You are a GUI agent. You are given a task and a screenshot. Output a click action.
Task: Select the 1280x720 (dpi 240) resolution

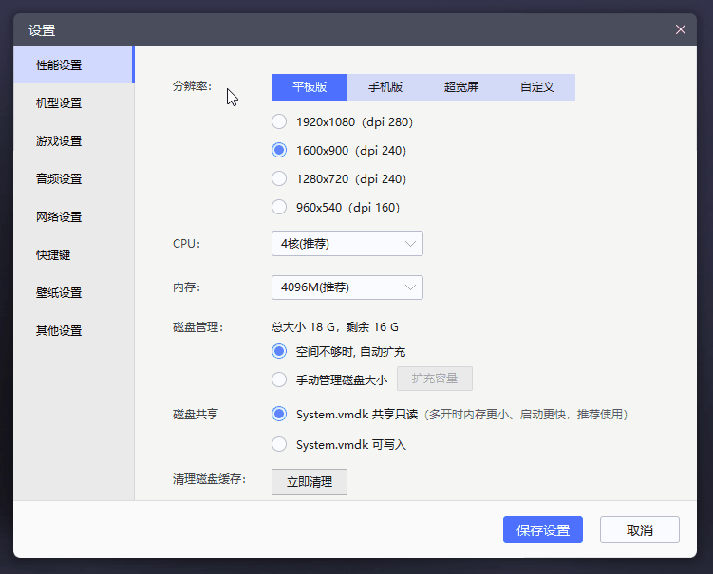coord(279,178)
